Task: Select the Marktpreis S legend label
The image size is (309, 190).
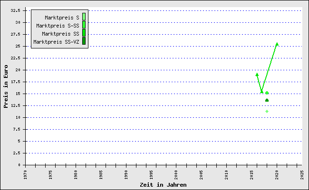Action: click(62, 18)
